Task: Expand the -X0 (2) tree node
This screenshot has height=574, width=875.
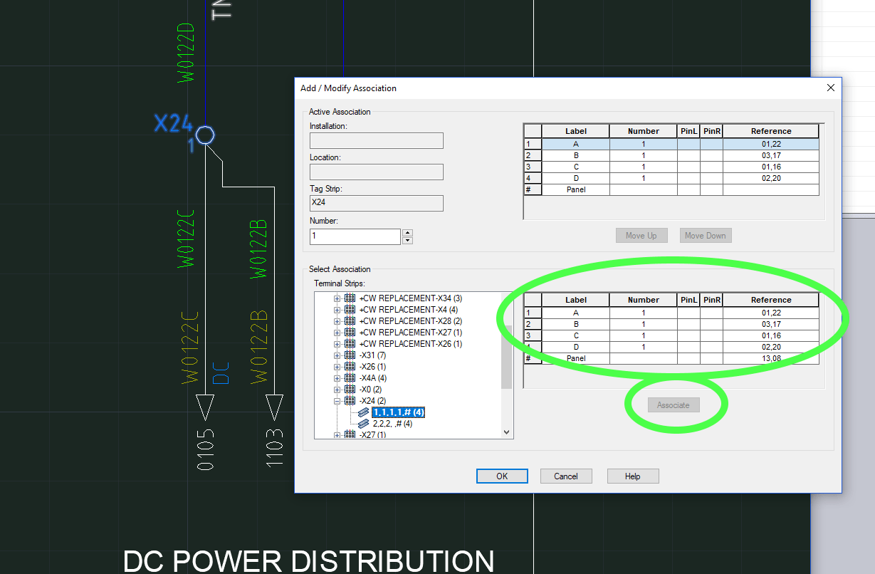Action: [337, 390]
